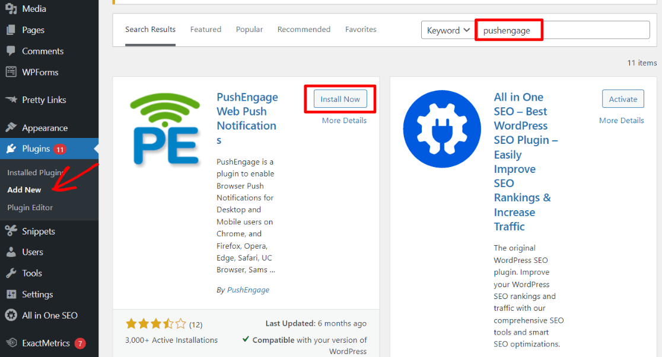This screenshot has width=662, height=357.
Task: Open All in One SEO plugin title link
Action: point(526,162)
